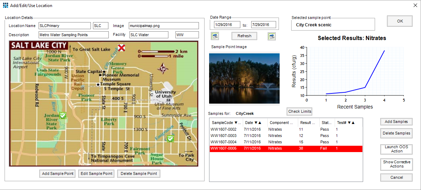The image size is (421, 190).
Task: Click the City Creek sample point photo
Action: click(x=244, y=78)
